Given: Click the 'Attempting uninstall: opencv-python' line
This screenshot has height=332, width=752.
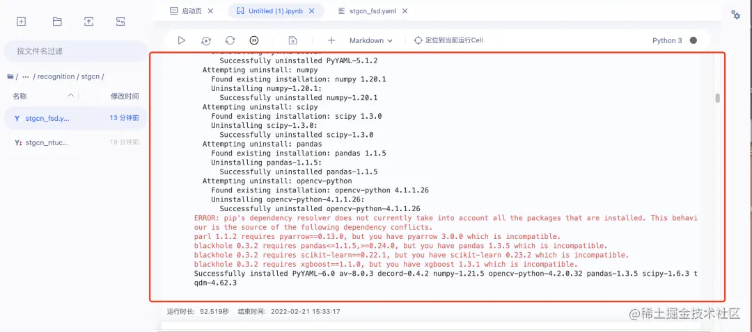Looking at the screenshot, I should pyautogui.click(x=277, y=181).
